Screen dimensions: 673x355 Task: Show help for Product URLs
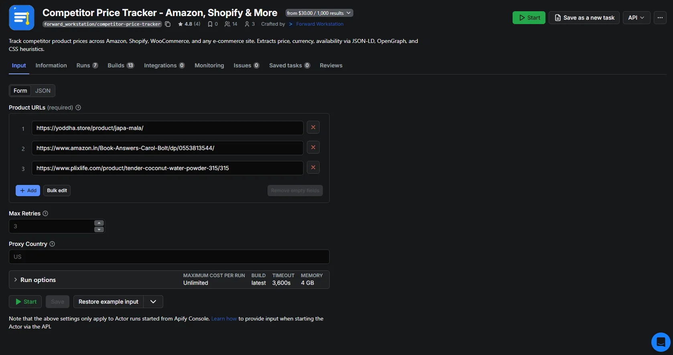78,108
